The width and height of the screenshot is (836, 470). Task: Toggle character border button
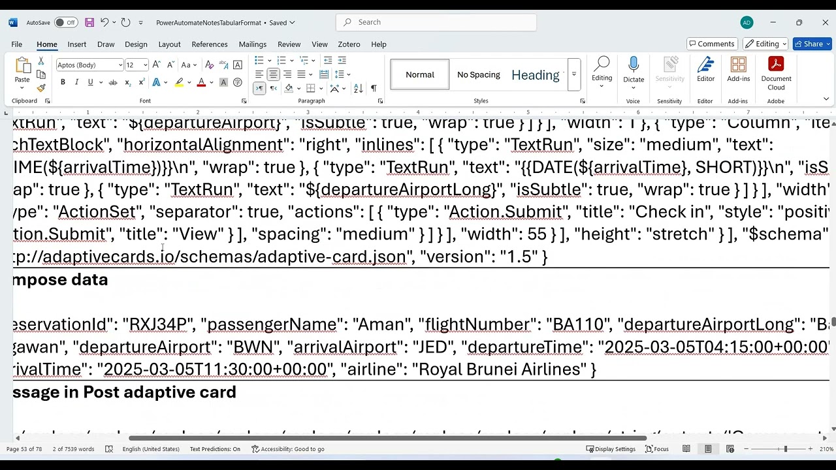coord(238,65)
